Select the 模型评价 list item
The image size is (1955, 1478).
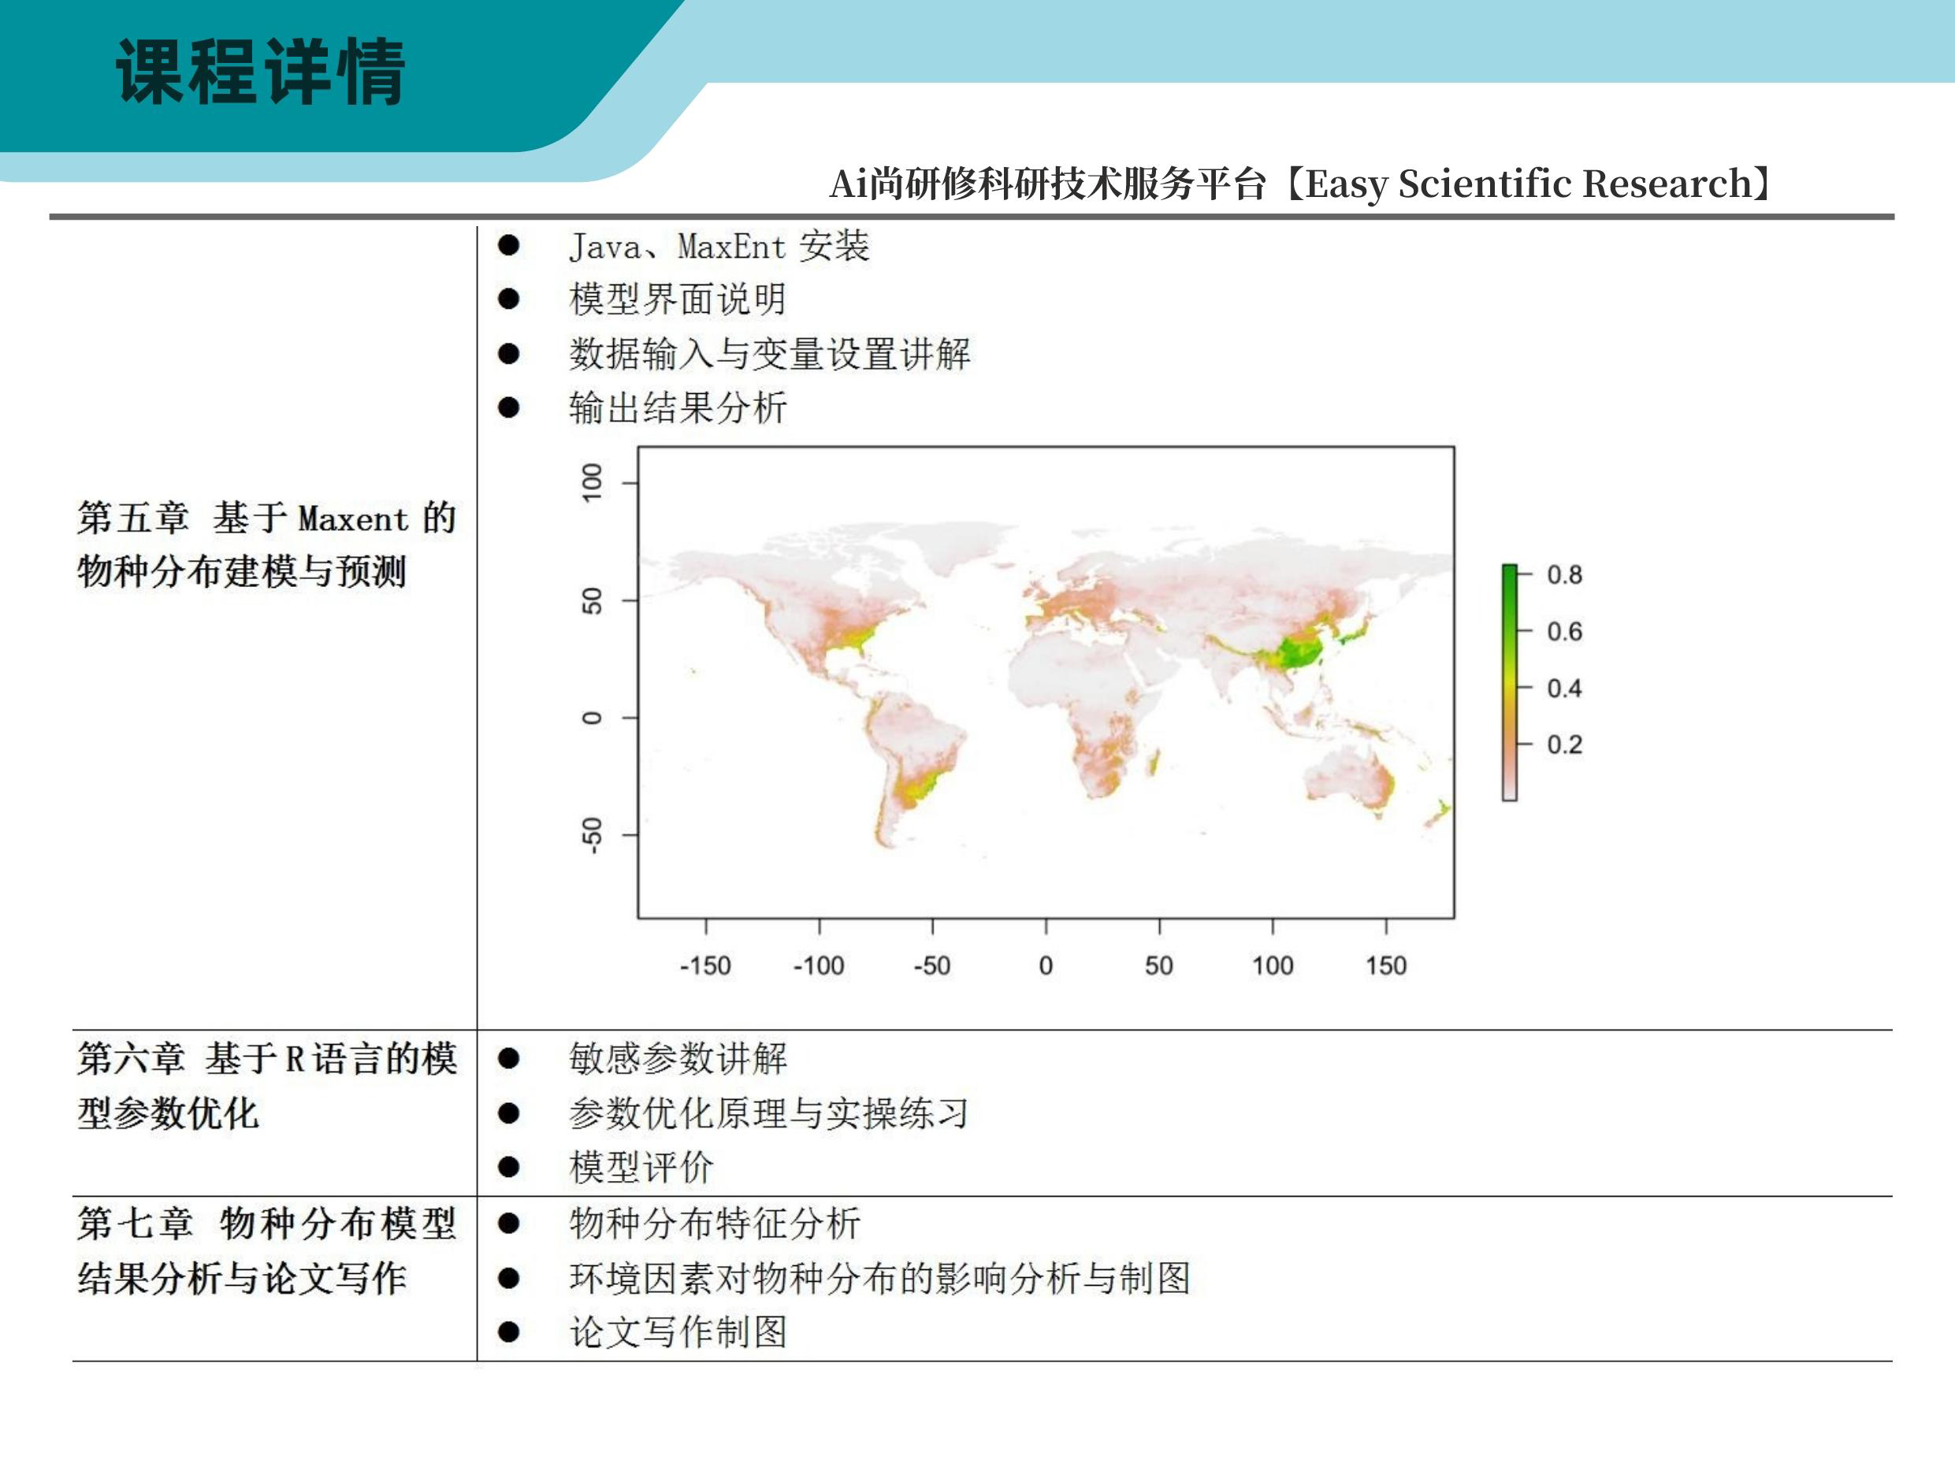(x=641, y=1167)
